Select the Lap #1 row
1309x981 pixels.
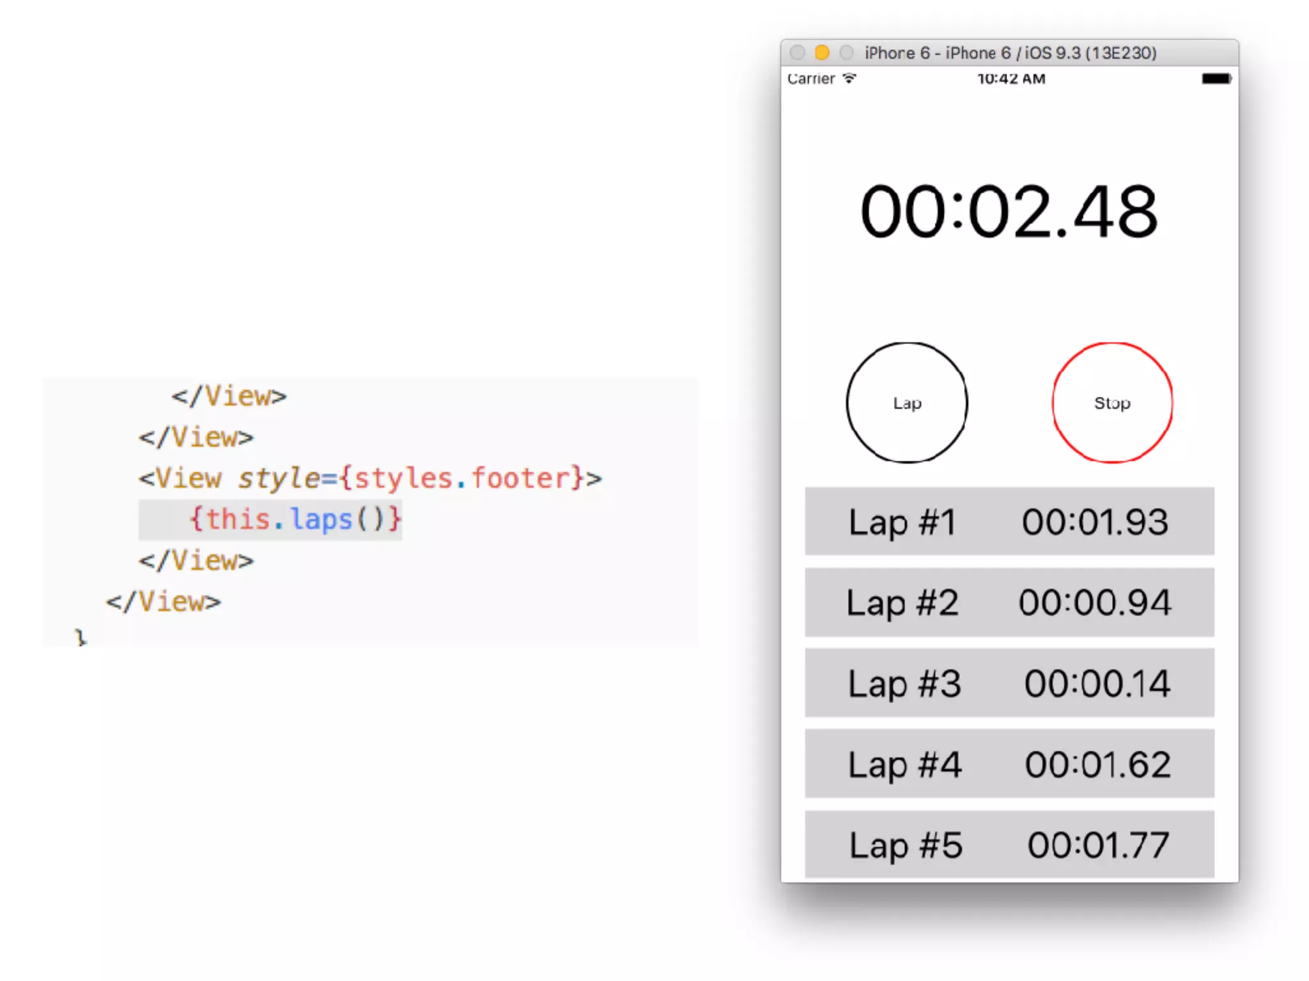(x=1009, y=521)
